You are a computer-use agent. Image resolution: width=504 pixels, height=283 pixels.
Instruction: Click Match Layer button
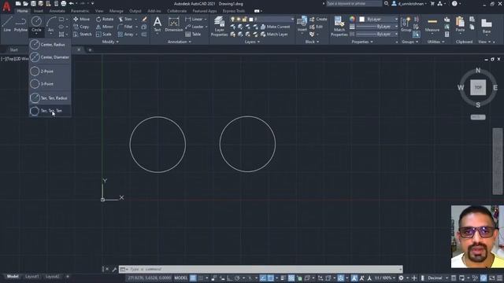coord(274,35)
